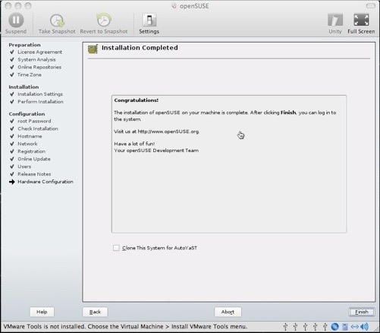Click the Online Update step
380x333 pixels.
pos(34,159)
